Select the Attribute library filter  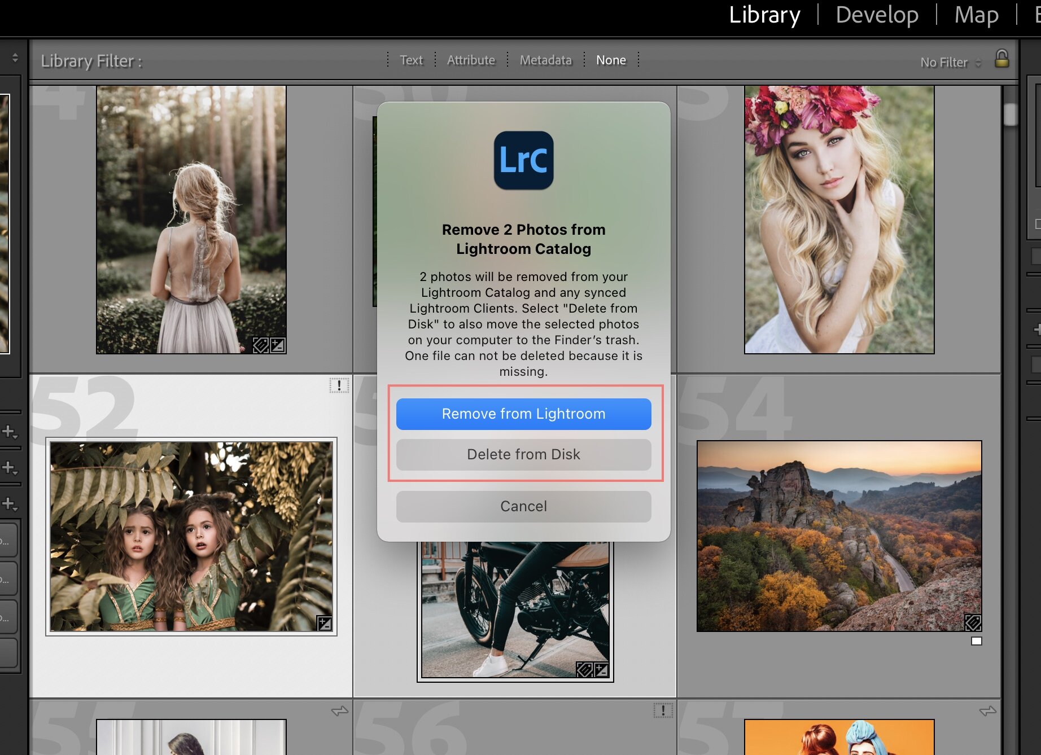471,60
